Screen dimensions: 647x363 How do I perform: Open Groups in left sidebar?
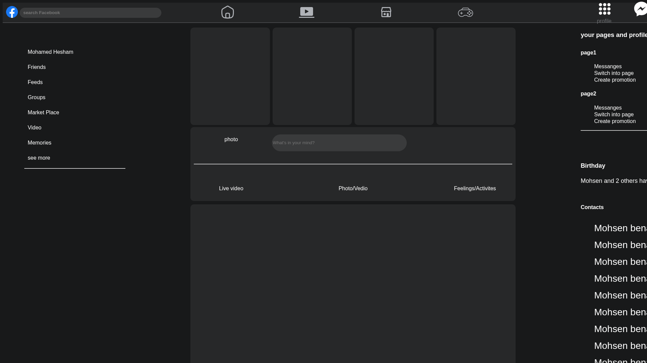[x=36, y=97]
